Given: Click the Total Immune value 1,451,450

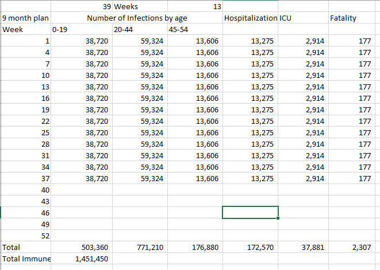Looking at the screenshot, I should click(x=91, y=259).
